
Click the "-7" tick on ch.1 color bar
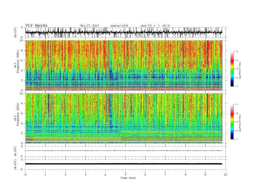click(x=237, y=86)
